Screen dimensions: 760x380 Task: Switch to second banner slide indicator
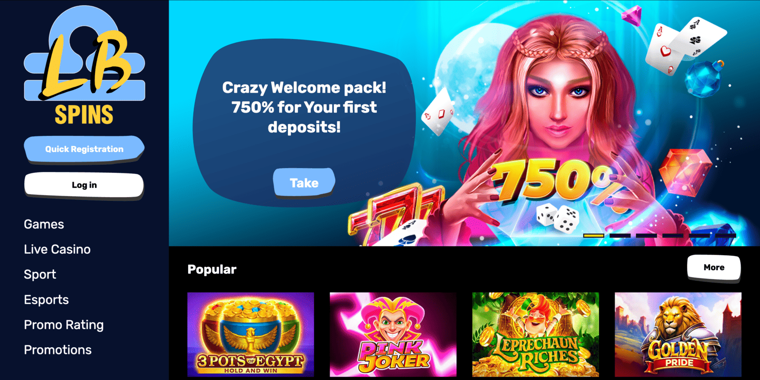click(x=620, y=236)
